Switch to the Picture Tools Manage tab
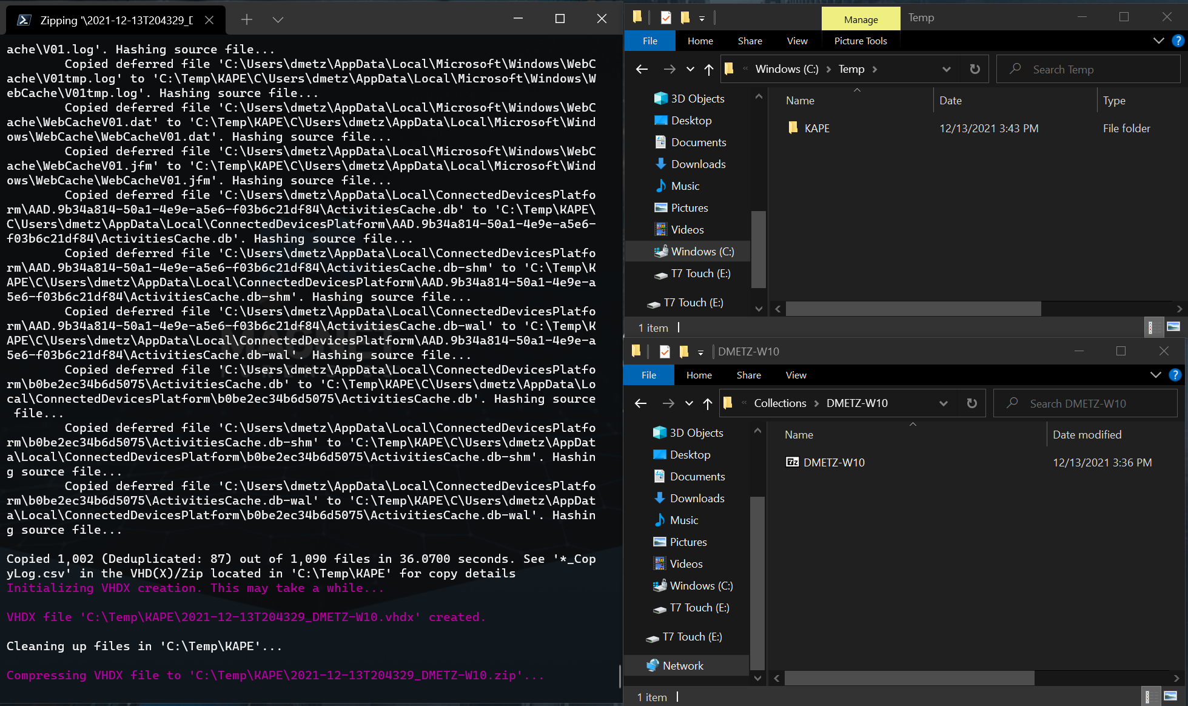The height and width of the screenshot is (706, 1188). 861,18
